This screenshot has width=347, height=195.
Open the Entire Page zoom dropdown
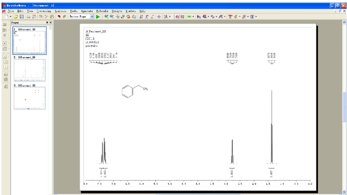point(92,17)
